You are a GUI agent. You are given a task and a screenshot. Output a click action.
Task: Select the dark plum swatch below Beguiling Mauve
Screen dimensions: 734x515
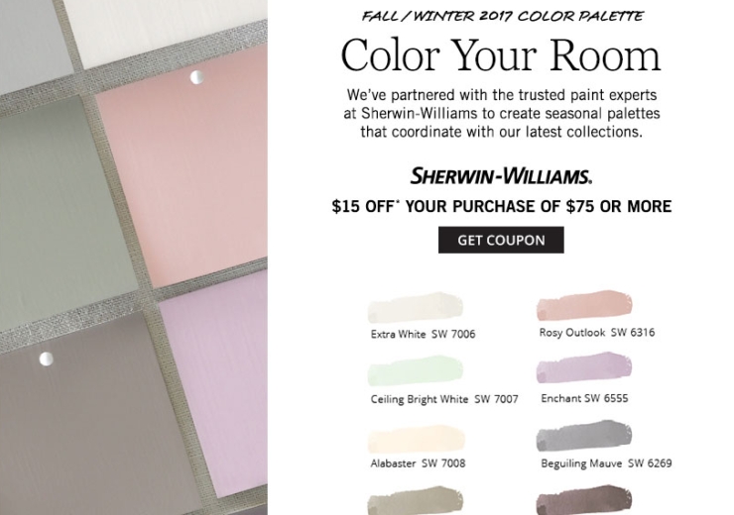coord(584,500)
